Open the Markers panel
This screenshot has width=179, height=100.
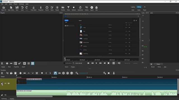(74, 8)
